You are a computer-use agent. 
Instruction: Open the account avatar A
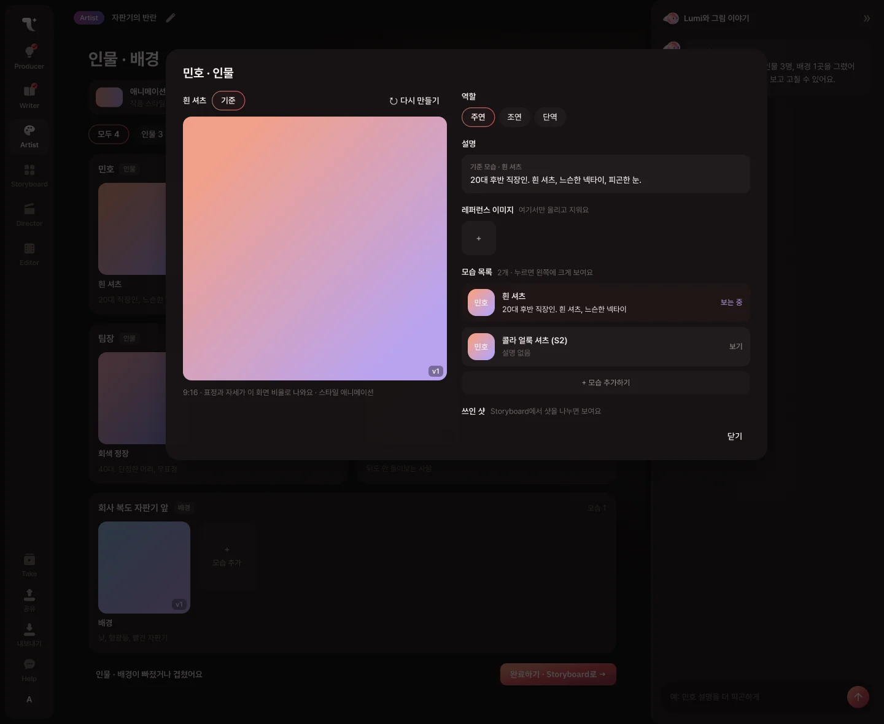tap(29, 699)
